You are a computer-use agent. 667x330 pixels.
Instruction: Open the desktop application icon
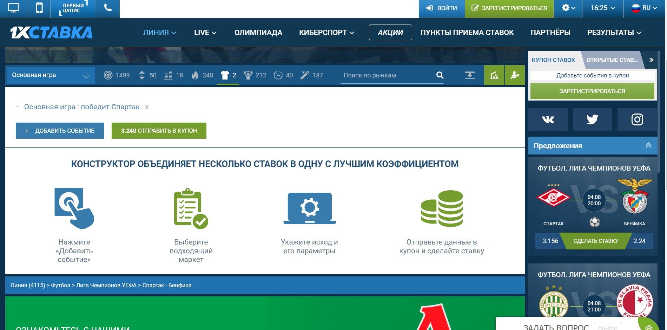pyautogui.click(x=13, y=8)
